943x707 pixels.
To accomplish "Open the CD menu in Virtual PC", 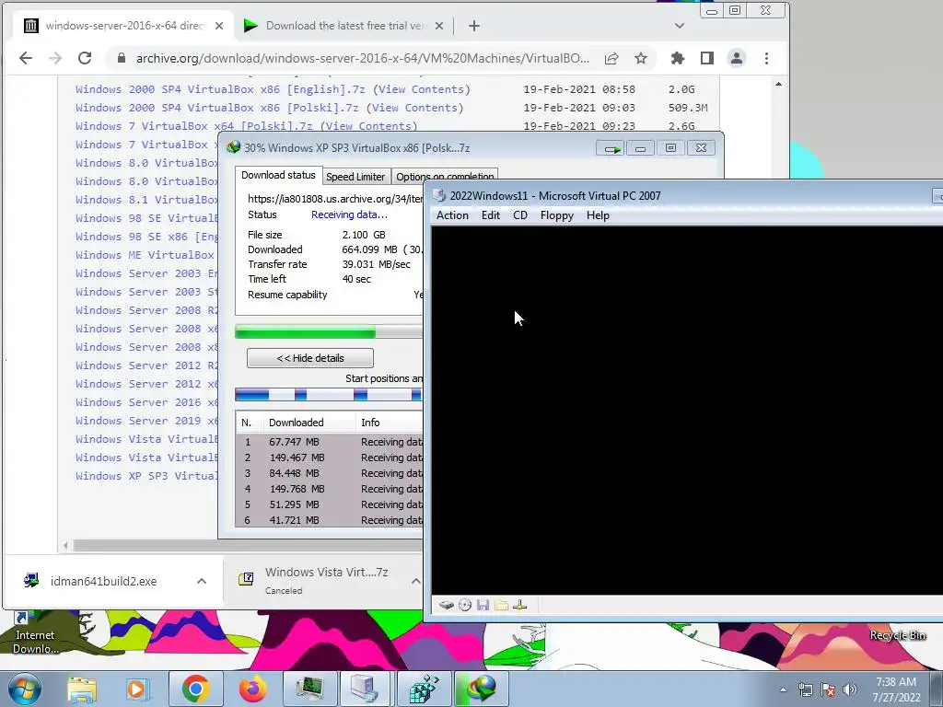I will 520,215.
